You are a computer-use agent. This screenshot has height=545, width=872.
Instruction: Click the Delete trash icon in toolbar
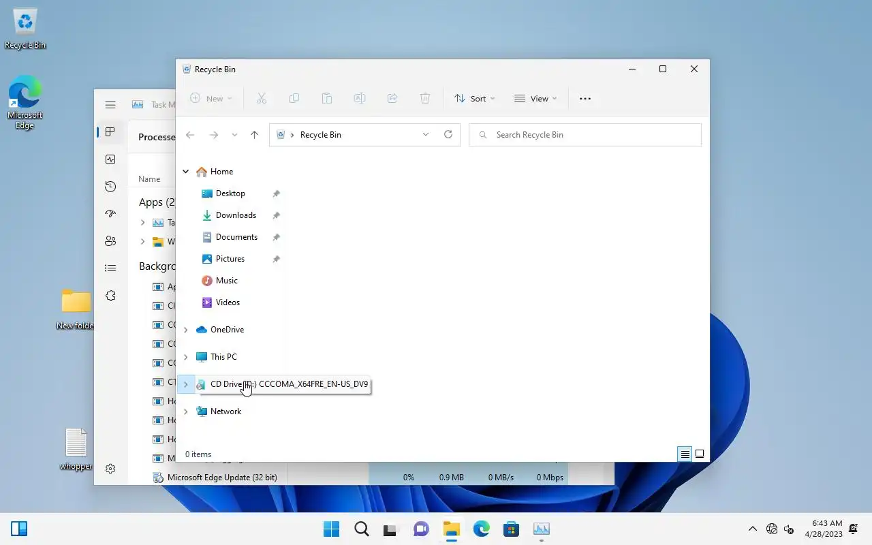(x=425, y=99)
